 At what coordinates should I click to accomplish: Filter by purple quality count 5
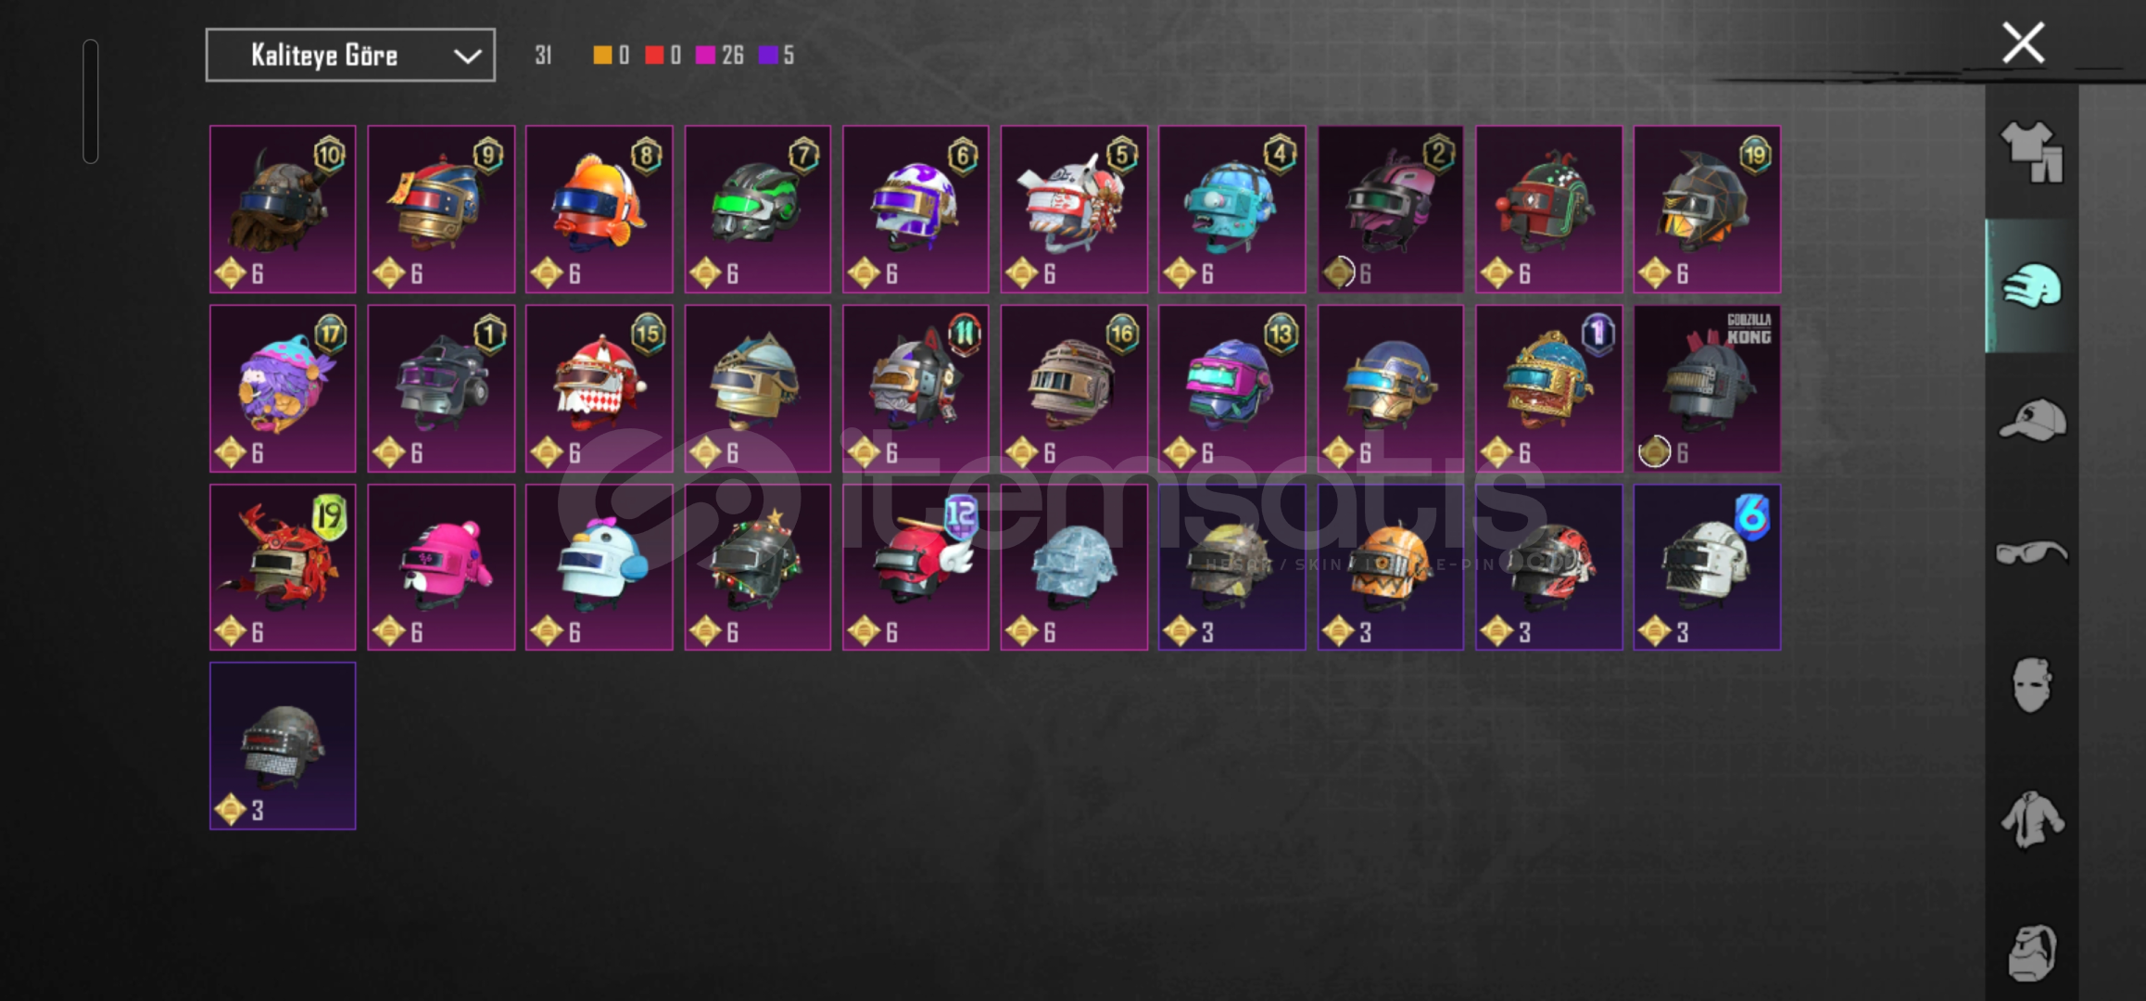coord(776,56)
